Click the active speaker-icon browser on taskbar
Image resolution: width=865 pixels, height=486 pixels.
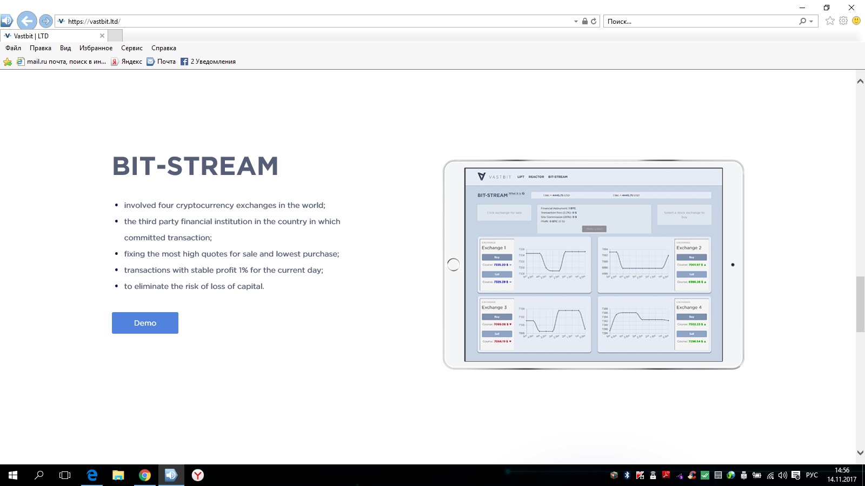171,475
